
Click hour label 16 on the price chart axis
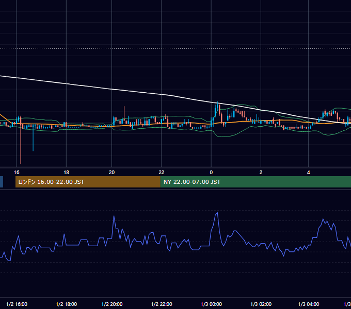(x=17, y=173)
